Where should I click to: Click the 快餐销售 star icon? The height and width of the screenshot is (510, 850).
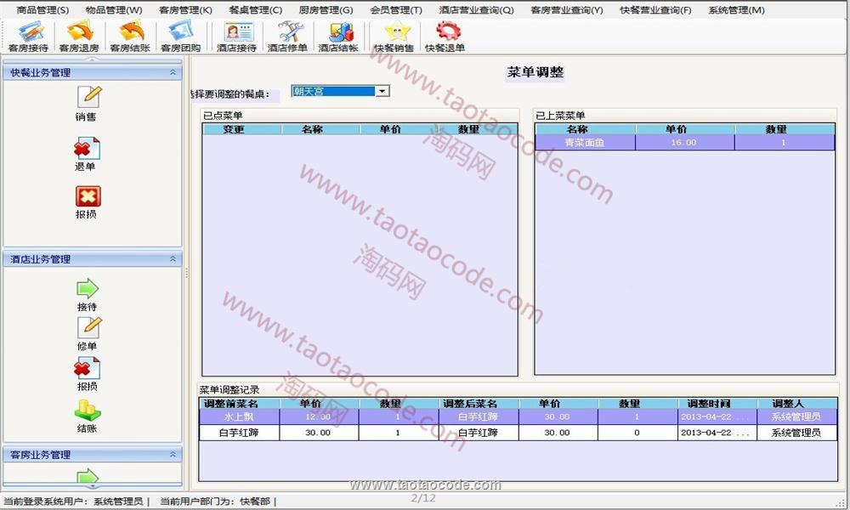(394, 37)
